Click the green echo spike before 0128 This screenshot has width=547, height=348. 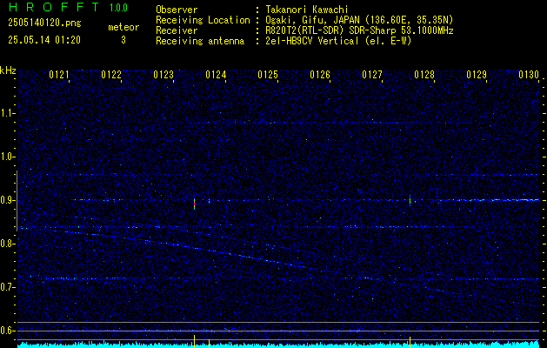coord(410,200)
